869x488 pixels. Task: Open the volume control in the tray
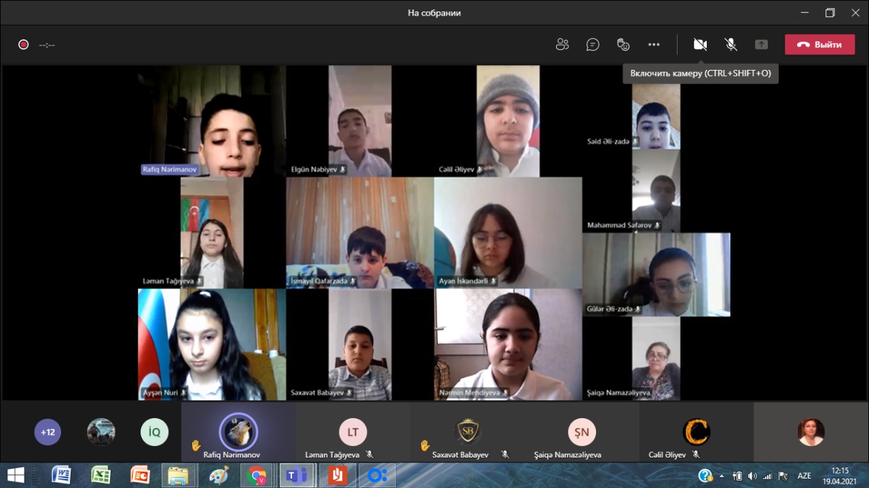pyautogui.click(x=753, y=476)
